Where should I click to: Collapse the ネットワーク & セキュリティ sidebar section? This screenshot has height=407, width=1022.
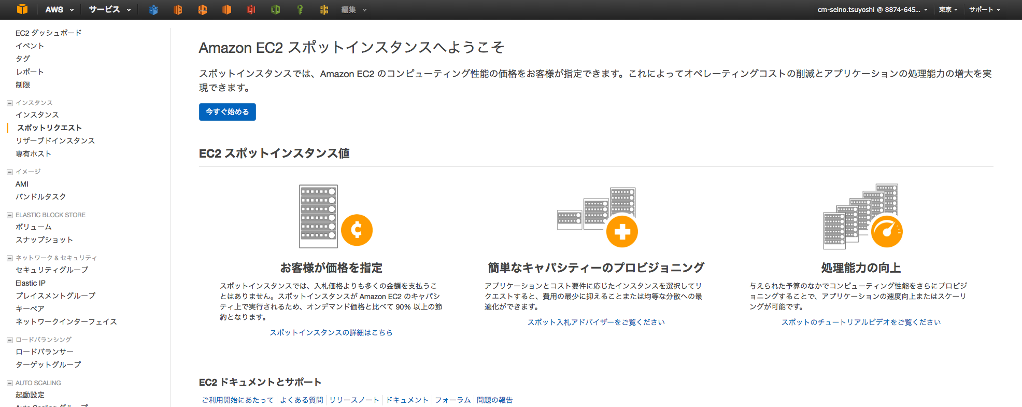pos(10,258)
